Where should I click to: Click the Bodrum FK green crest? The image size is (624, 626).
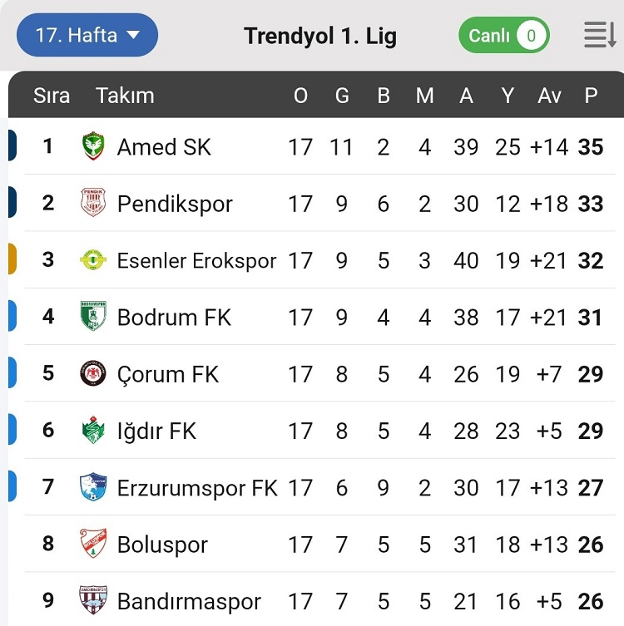(x=93, y=317)
